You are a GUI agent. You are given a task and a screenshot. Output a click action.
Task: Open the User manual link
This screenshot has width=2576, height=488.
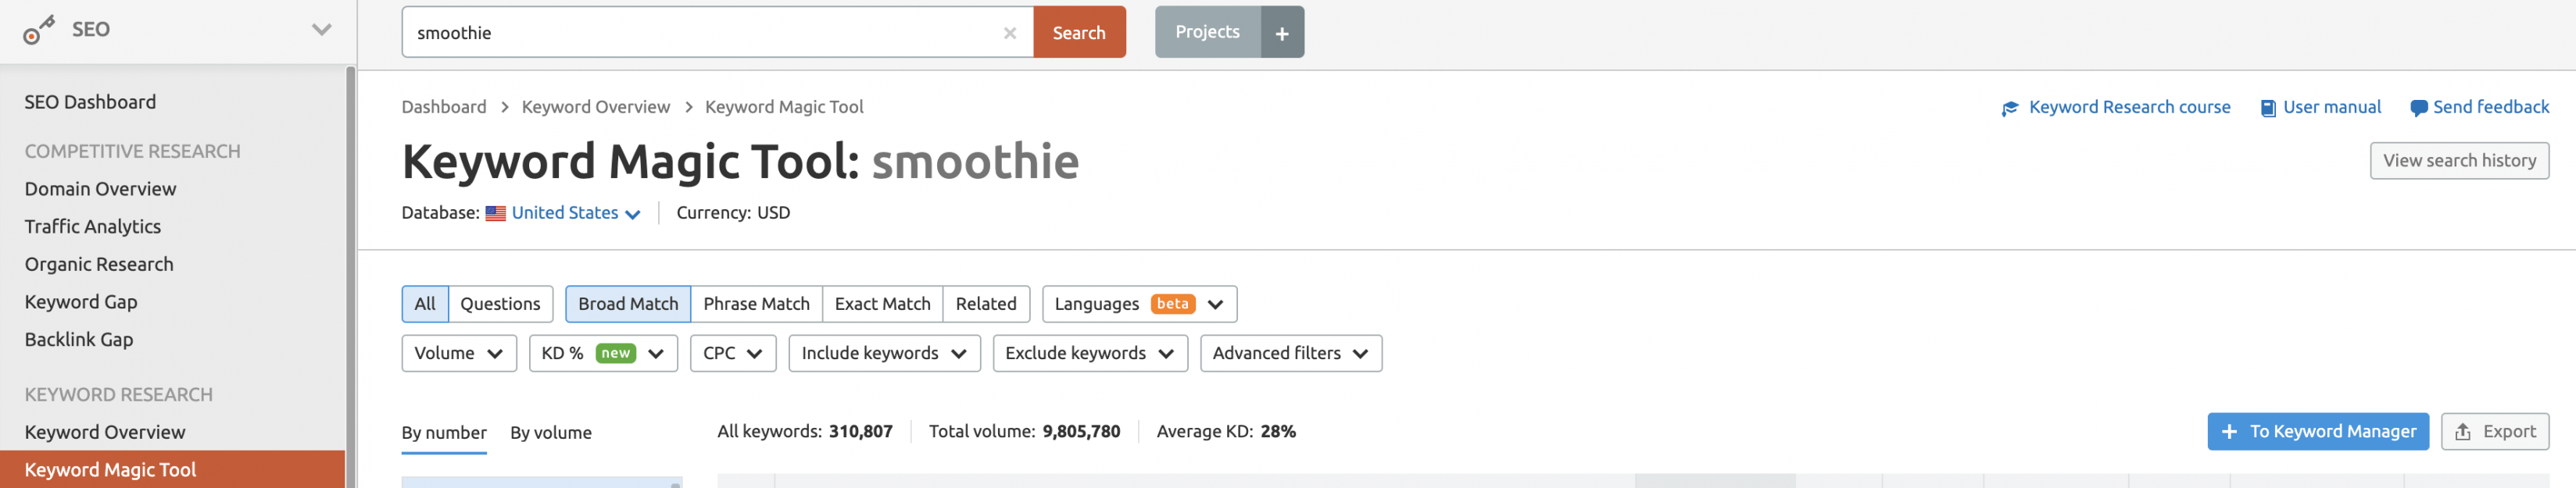[2332, 107]
